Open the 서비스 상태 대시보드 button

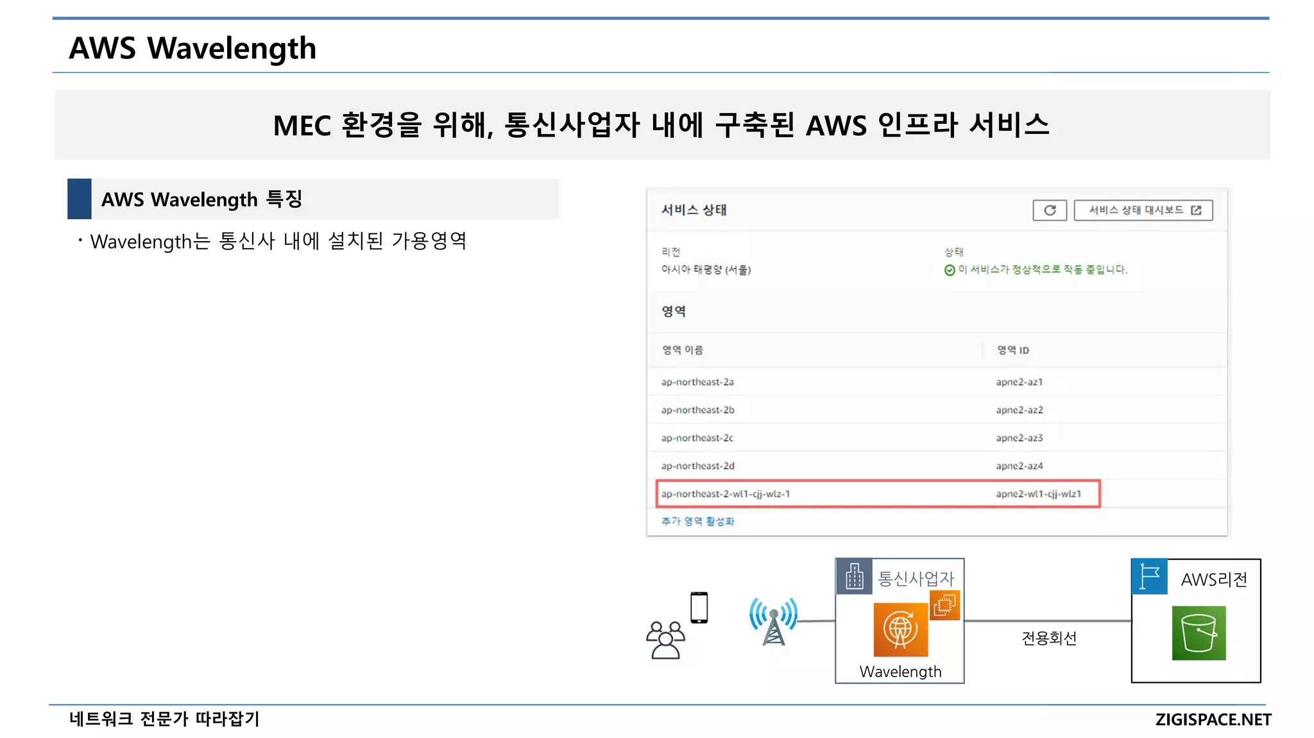click(1143, 210)
